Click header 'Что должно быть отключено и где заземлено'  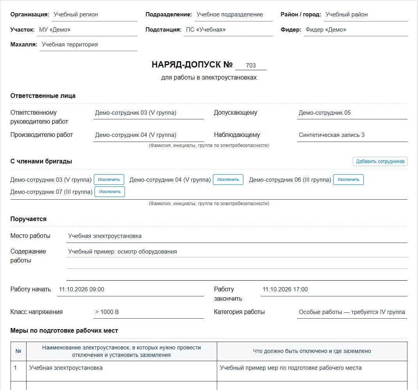click(x=312, y=351)
